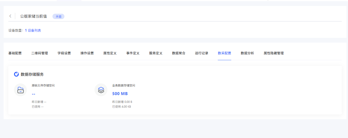
Task: Open the 数据聚合 tab
Action: point(179,53)
